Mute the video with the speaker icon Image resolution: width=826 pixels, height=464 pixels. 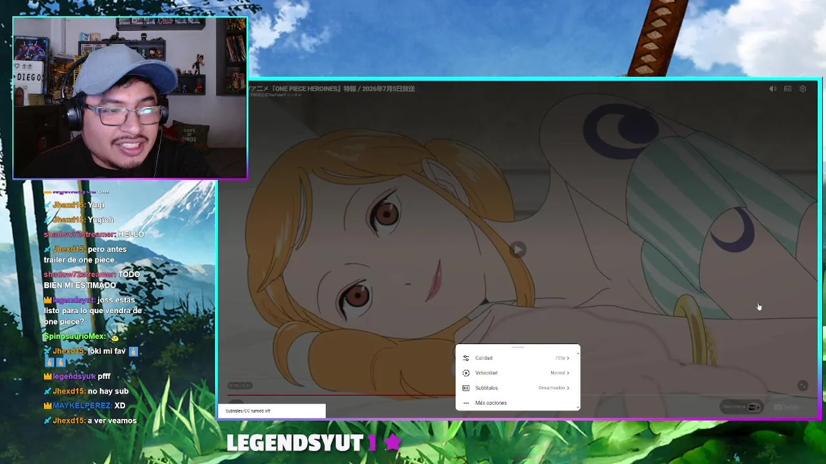point(772,89)
